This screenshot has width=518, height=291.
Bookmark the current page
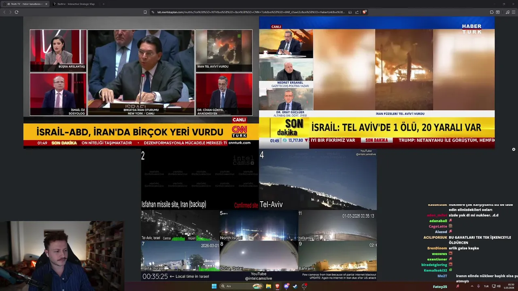[x=145, y=12]
